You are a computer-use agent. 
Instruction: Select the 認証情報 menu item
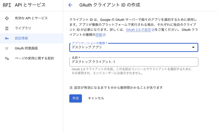[x=32, y=38]
